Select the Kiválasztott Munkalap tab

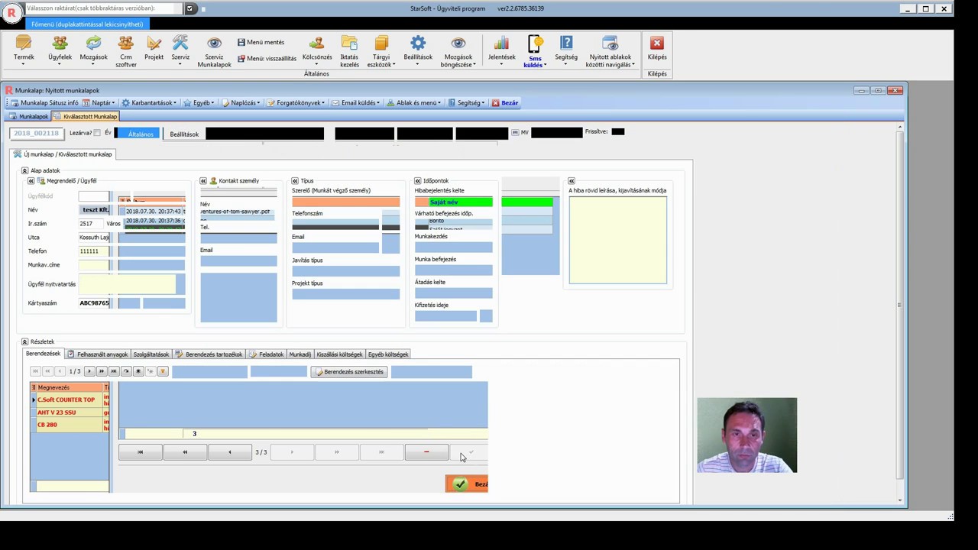[86, 116]
